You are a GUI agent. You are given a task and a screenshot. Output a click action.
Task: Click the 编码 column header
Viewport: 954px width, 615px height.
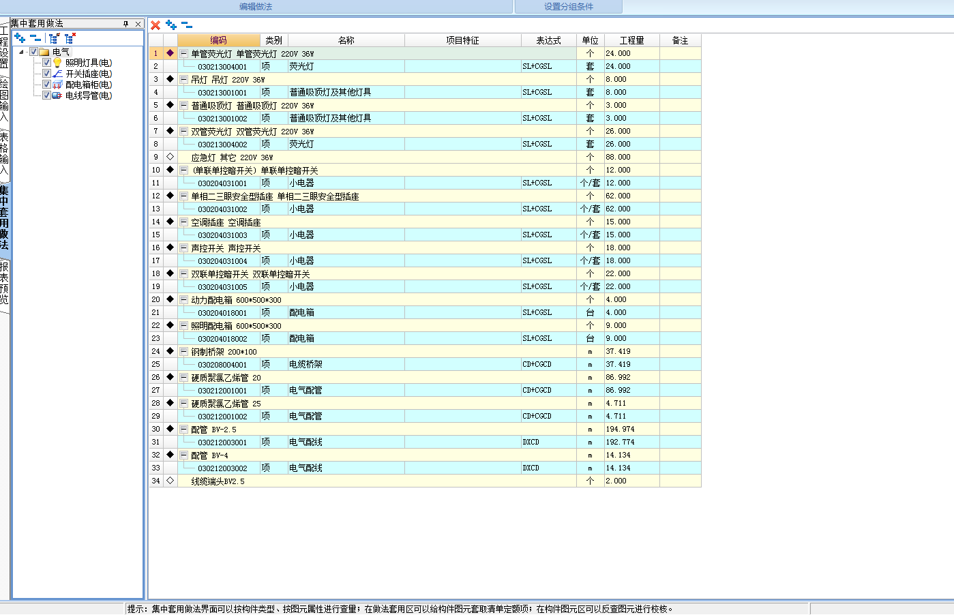tap(219, 40)
